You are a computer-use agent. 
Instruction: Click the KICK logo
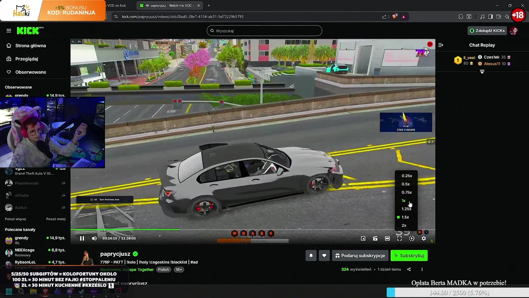point(30,31)
